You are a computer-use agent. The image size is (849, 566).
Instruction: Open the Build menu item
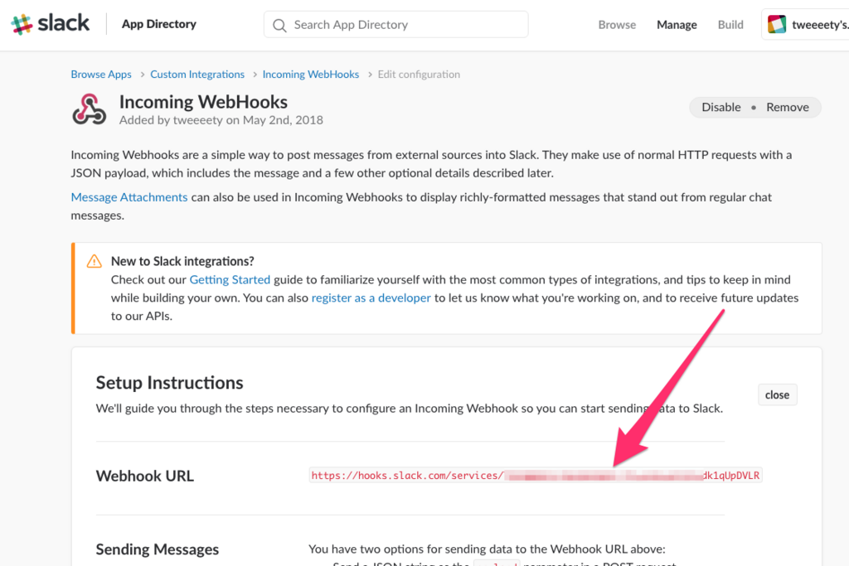click(x=730, y=25)
